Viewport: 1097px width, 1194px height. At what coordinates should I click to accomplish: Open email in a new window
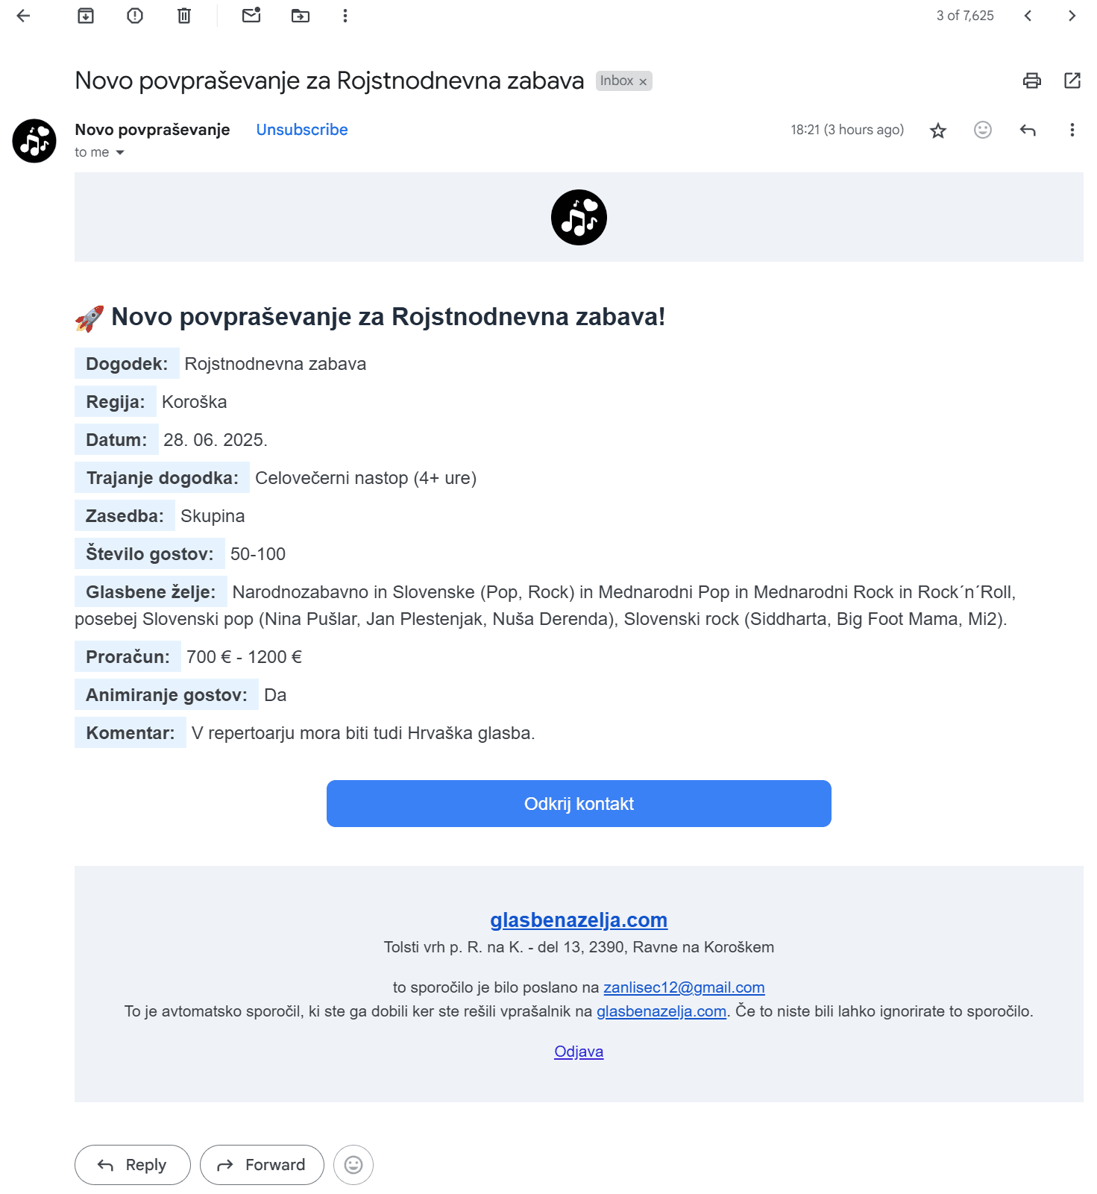pos(1072,81)
